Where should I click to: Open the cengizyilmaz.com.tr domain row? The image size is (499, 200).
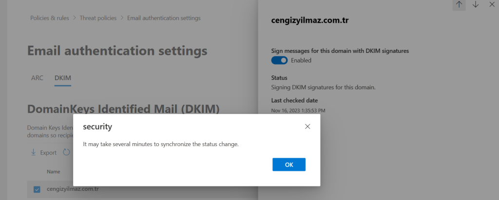pyautogui.click(x=73, y=189)
